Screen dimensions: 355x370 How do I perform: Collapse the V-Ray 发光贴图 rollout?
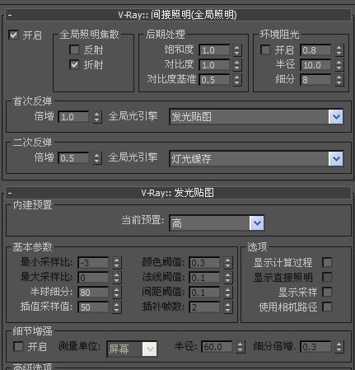(x=178, y=193)
